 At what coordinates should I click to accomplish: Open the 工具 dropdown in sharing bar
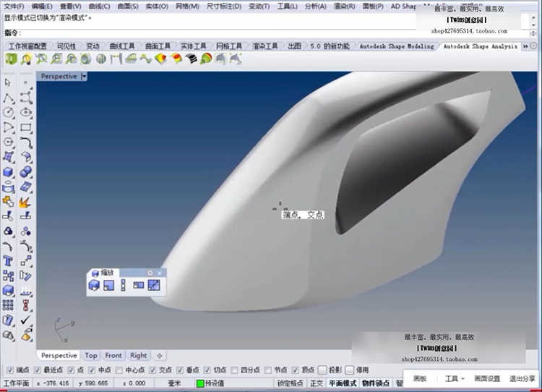pos(455,378)
